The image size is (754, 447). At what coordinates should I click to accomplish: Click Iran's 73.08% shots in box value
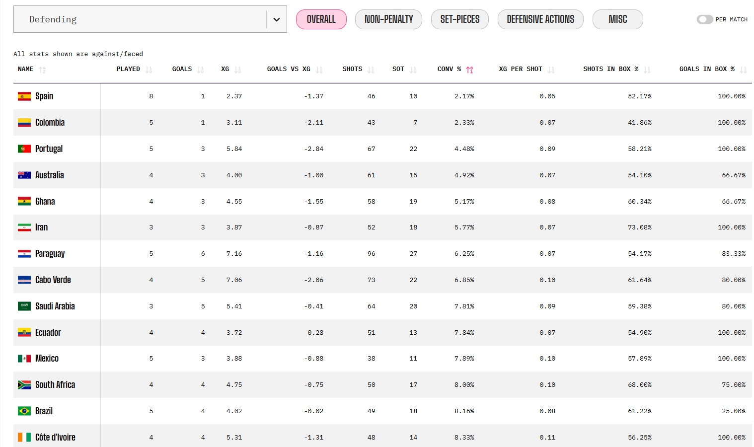click(x=639, y=227)
